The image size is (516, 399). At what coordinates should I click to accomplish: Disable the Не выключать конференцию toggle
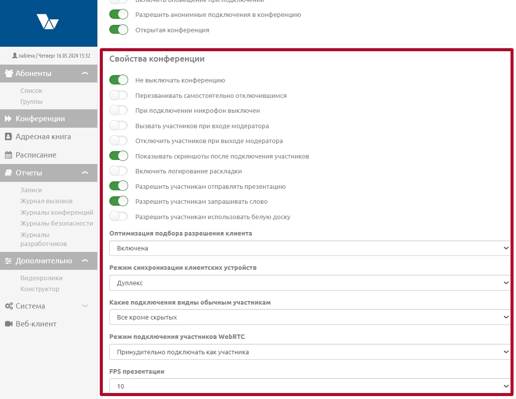point(119,80)
